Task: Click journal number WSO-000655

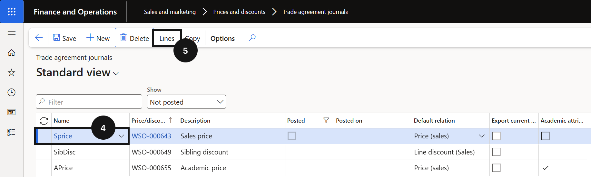Action: coord(151,168)
